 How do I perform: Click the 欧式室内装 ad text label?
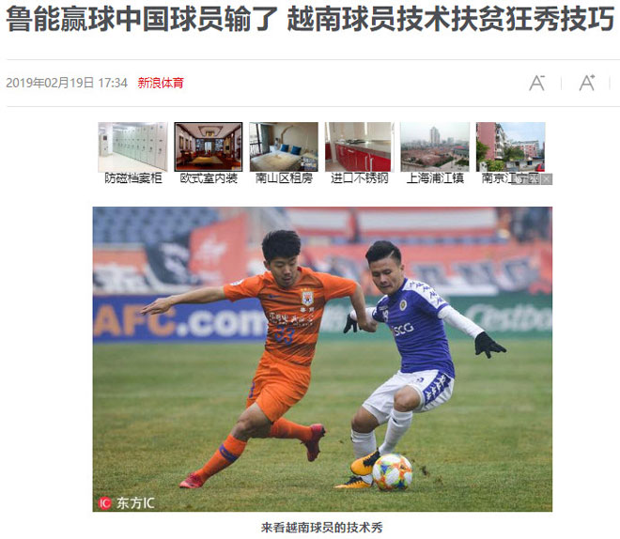click(x=209, y=178)
